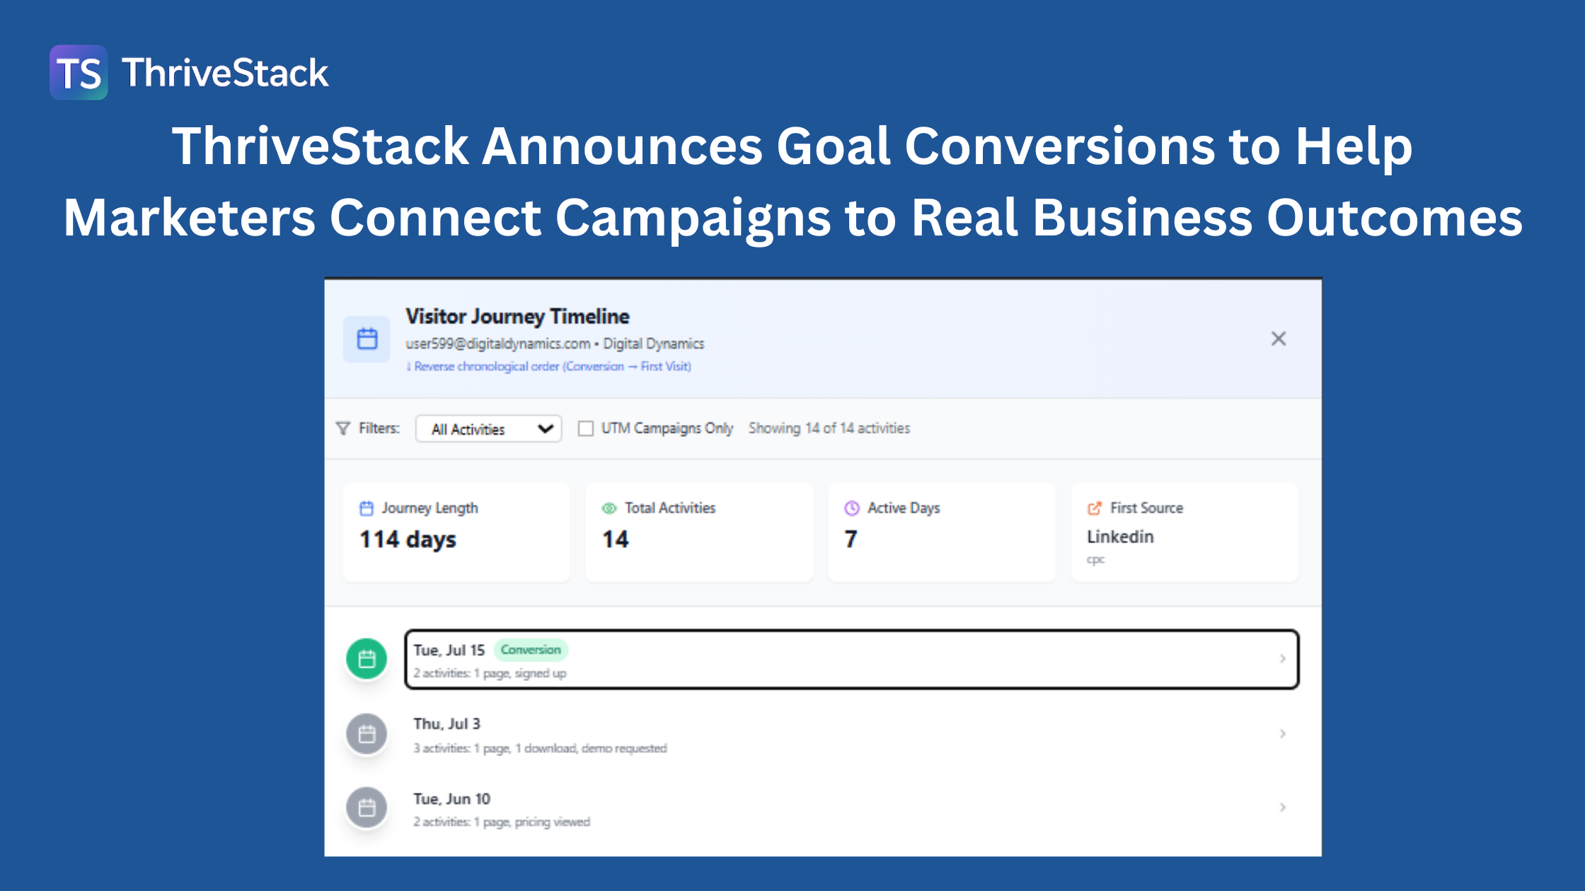The width and height of the screenshot is (1585, 891).
Task: Click the Visitor Journey Timeline title
Action: coord(517,316)
